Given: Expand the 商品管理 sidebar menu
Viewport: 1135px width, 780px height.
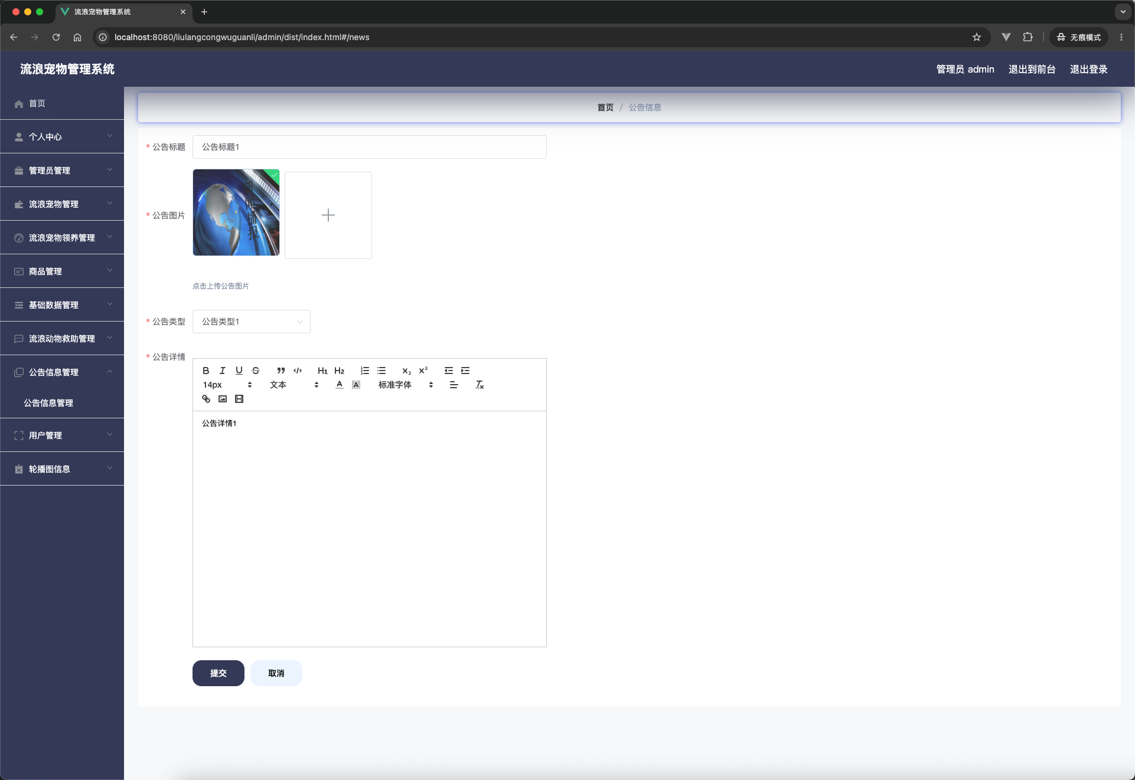Looking at the screenshot, I should 62,271.
